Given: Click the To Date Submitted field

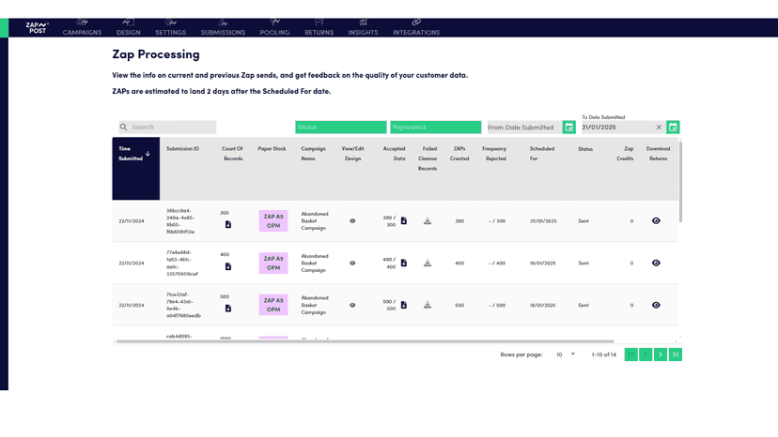Looking at the screenshot, I should tap(617, 128).
